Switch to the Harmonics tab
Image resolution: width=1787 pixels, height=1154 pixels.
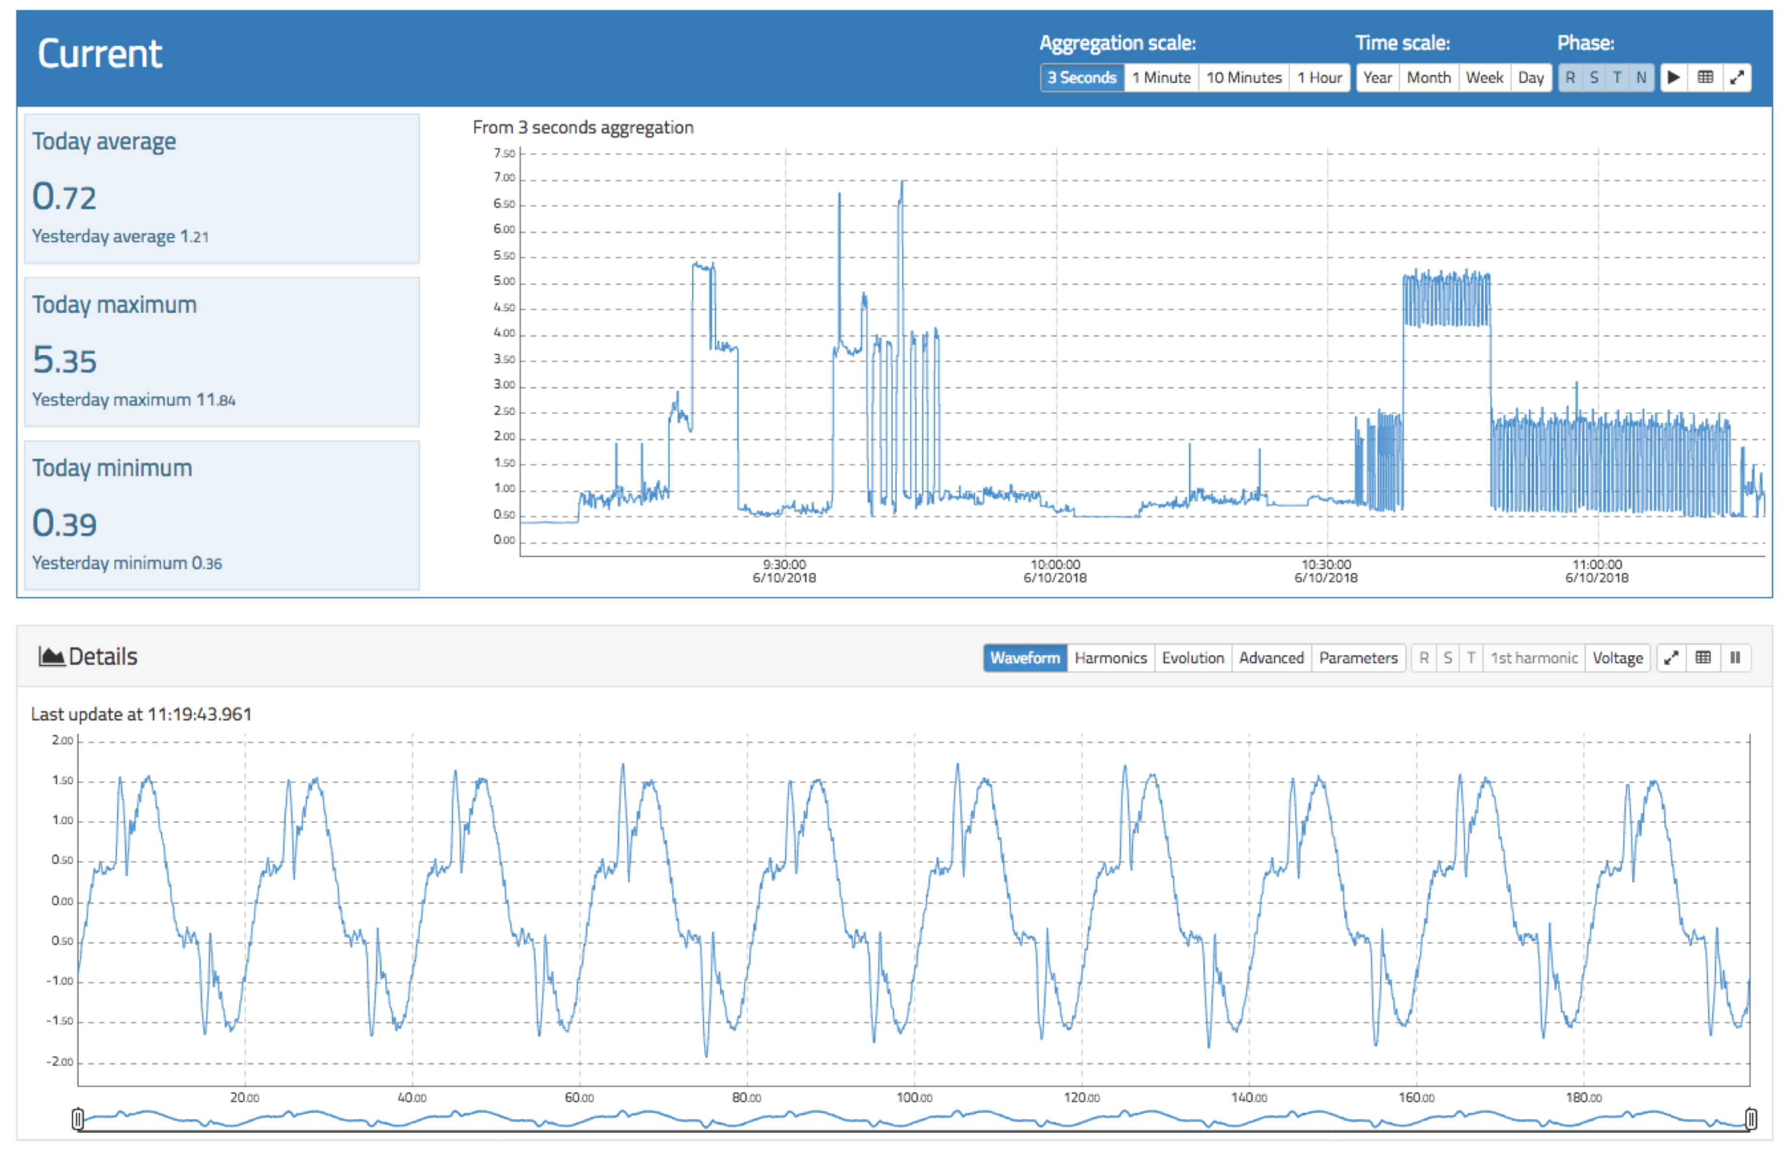(x=1110, y=658)
